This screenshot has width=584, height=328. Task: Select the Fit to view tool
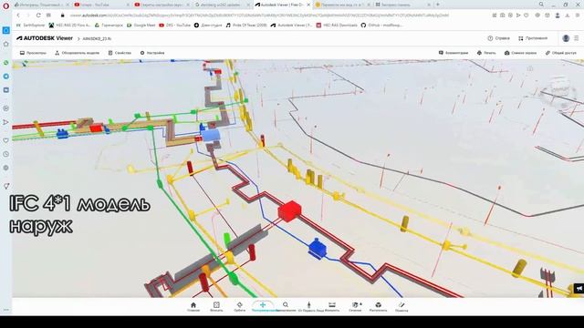(216, 307)
